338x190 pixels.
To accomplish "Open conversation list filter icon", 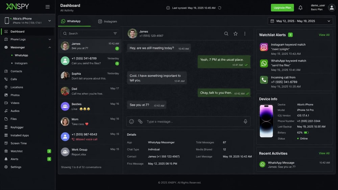I will coord(115,33).
